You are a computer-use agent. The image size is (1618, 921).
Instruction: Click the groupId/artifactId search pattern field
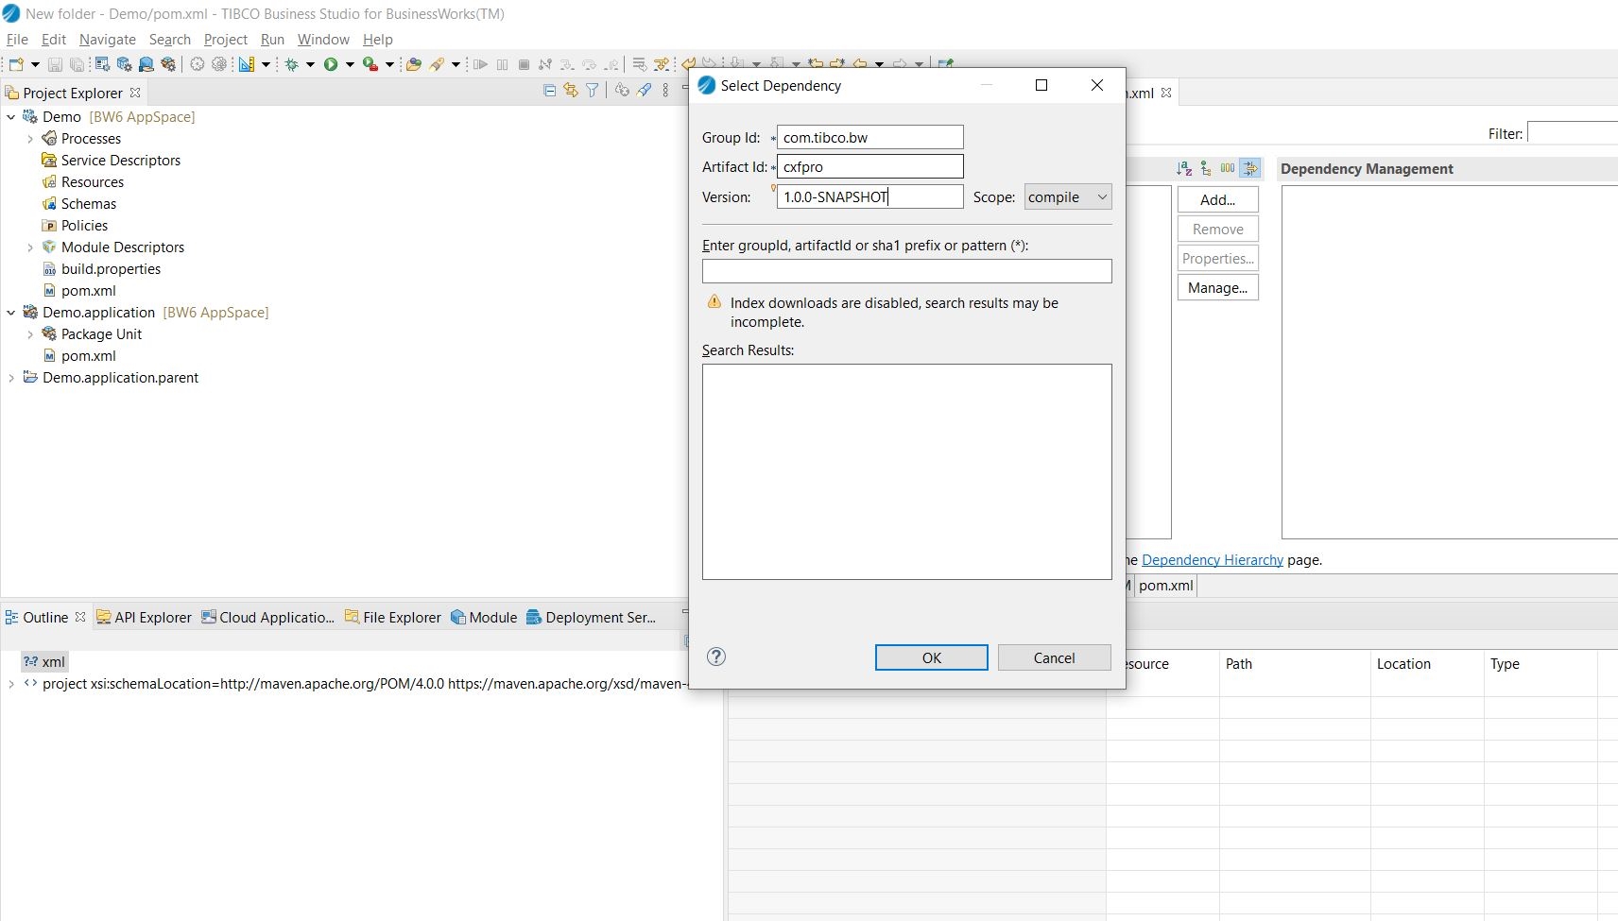pos(907,271)
